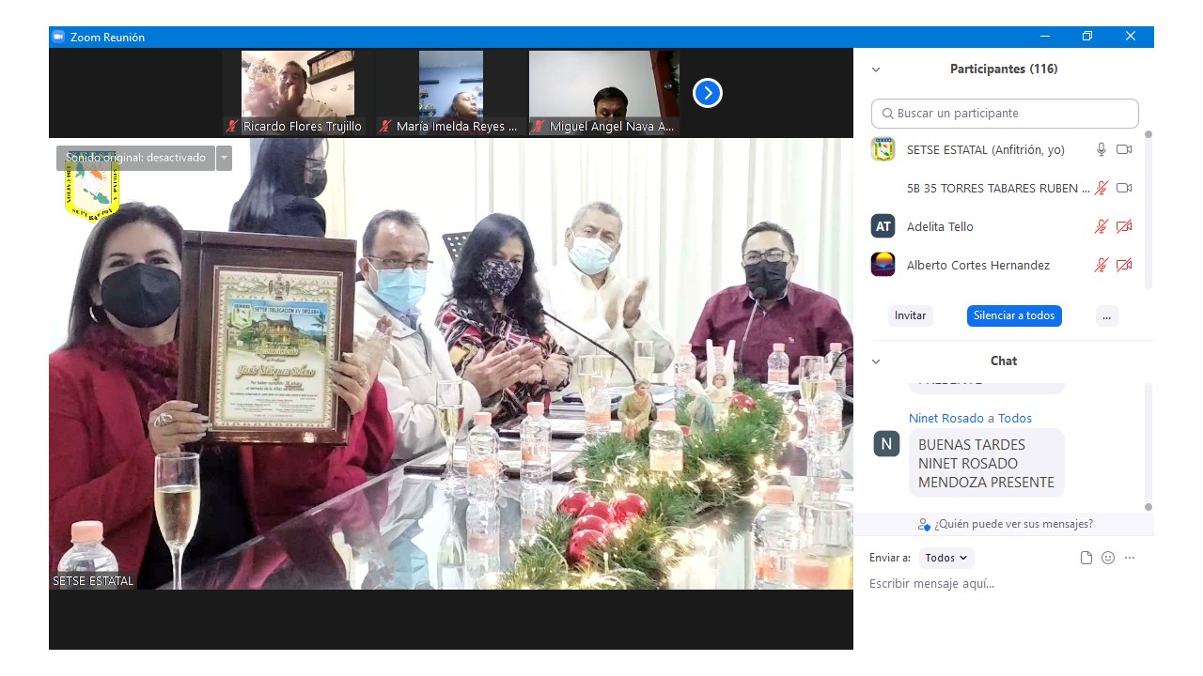Open the Sonido original options dropdown arrow
The width and height of the screenshot is (1203, 676).
[x=224, y=158]
